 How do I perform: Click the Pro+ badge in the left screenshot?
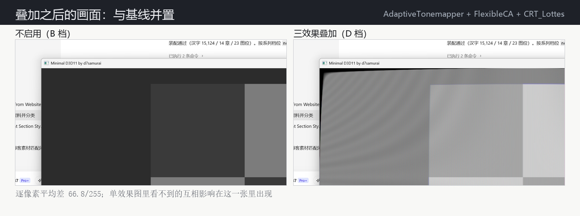tap(25, 181)
